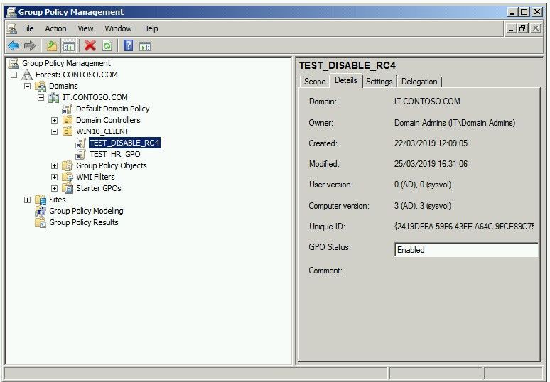
Task: Expand the Domain Controllers node
Action: coord(55,120)
